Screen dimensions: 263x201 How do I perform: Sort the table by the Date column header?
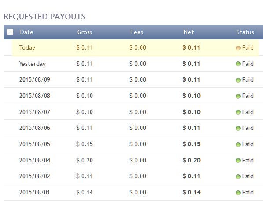(x=26, y=32)
